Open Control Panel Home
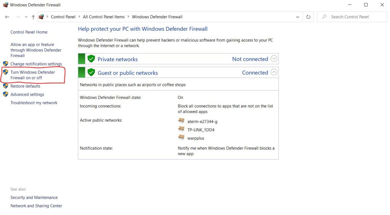The height and width of the screenshot is (215, 390). click(x=29, y=32)
